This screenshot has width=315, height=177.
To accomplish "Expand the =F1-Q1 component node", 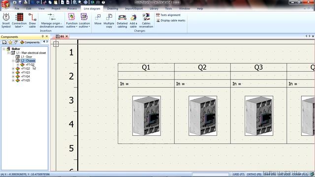I will click(x=18, y=64).
